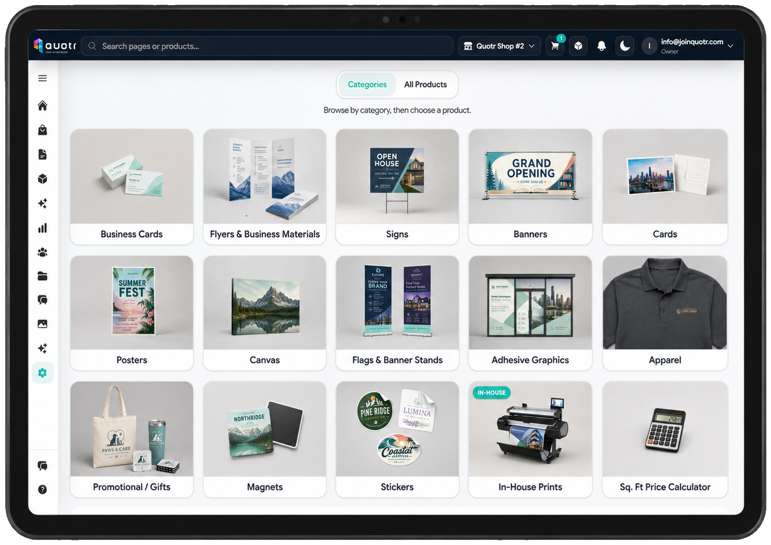Open the Business Cards category card
This screenshot has width=771, height=545.
131,186
